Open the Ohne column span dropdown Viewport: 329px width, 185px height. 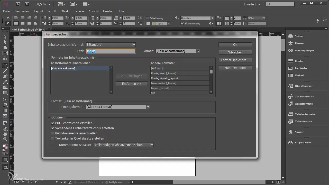[x=257, y=18]
